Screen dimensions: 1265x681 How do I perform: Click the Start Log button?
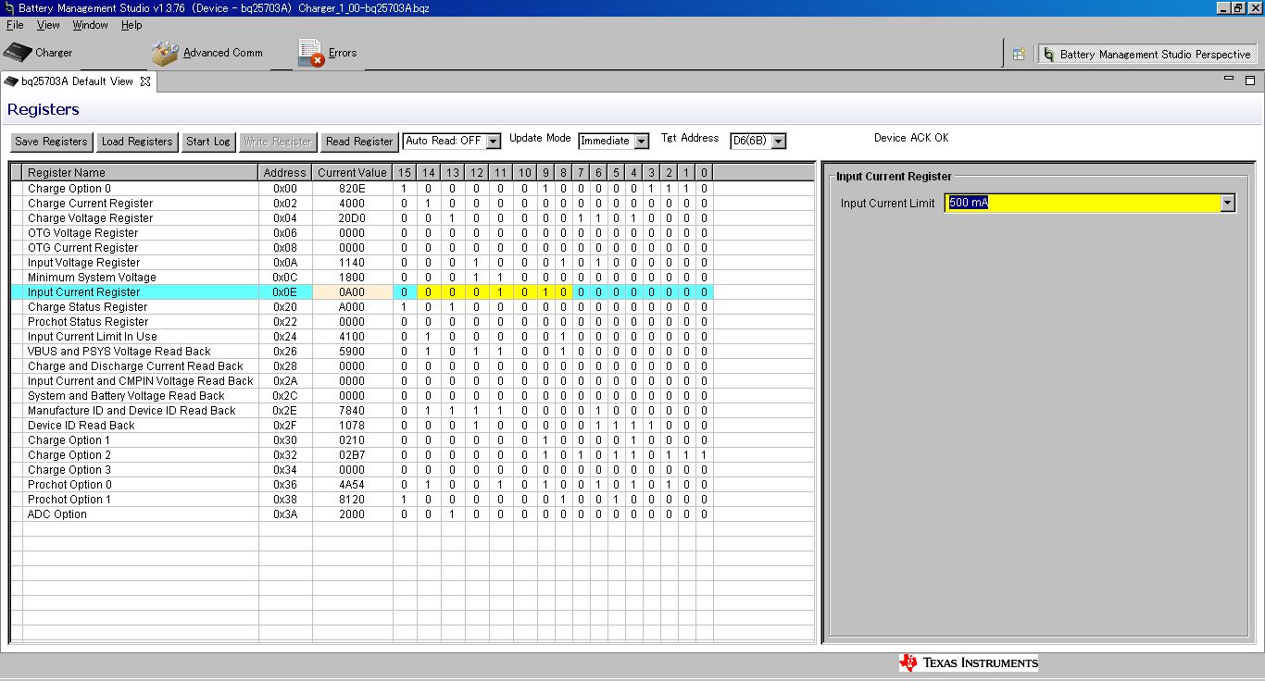(x=208, y=142)
